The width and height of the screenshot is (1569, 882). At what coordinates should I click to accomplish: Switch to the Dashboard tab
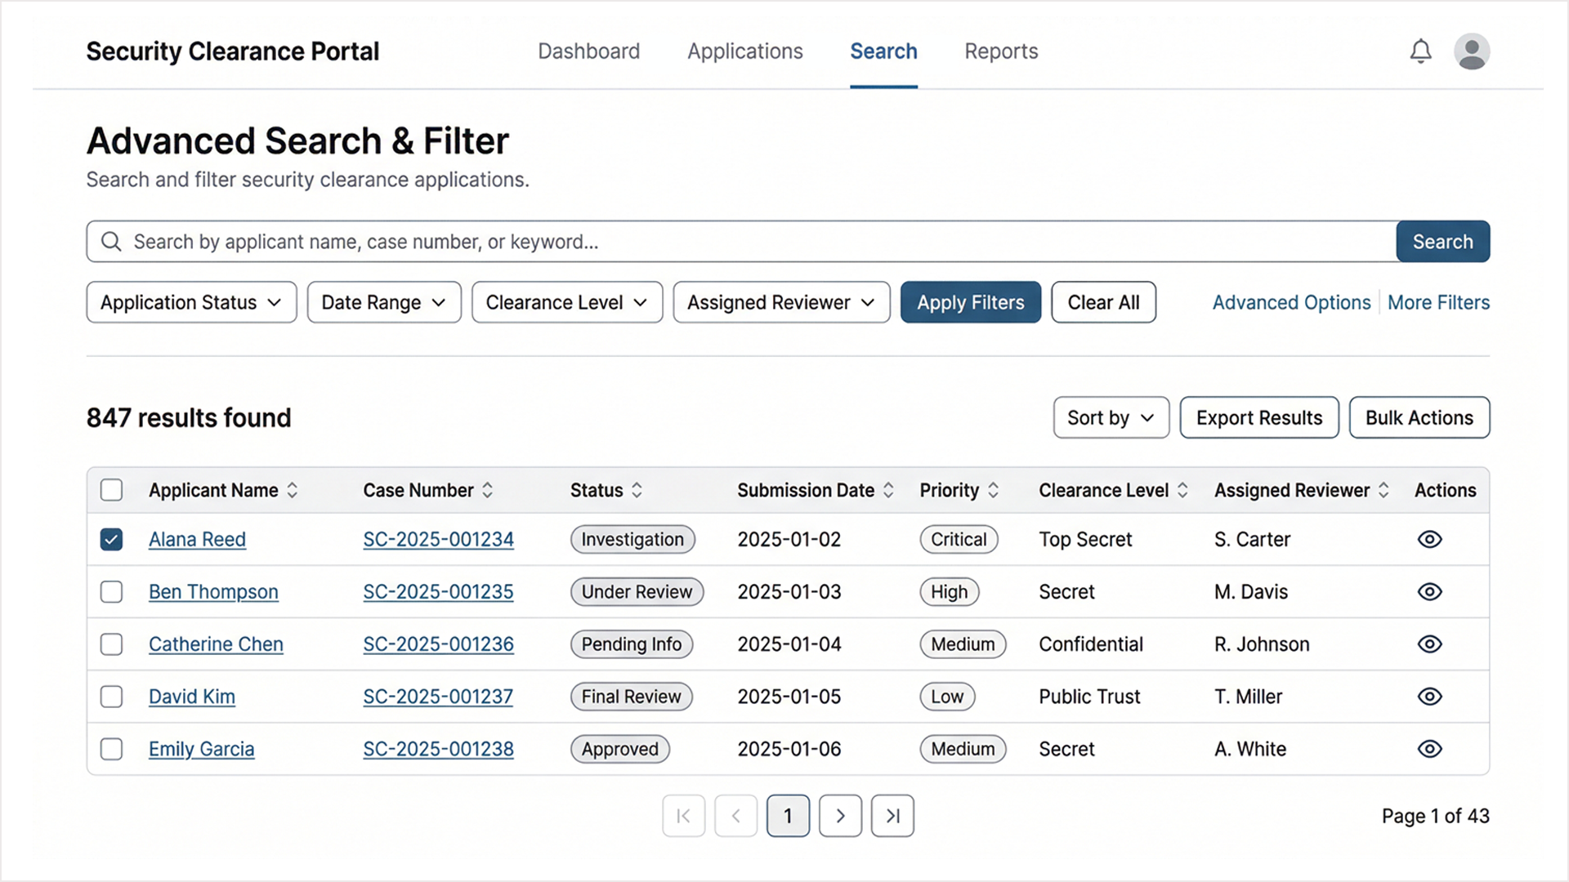(x=588, y=51)
